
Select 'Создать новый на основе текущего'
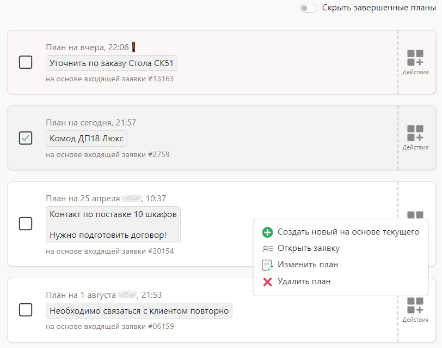(x=348, y=232)
